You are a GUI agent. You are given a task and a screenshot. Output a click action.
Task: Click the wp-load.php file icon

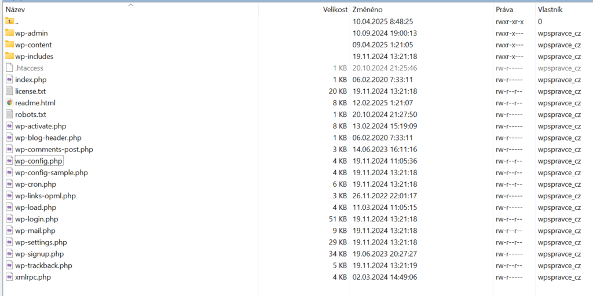point(9,208)
